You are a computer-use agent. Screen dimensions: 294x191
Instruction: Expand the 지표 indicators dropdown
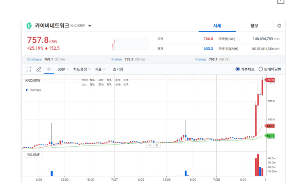(x=100, y=69)
